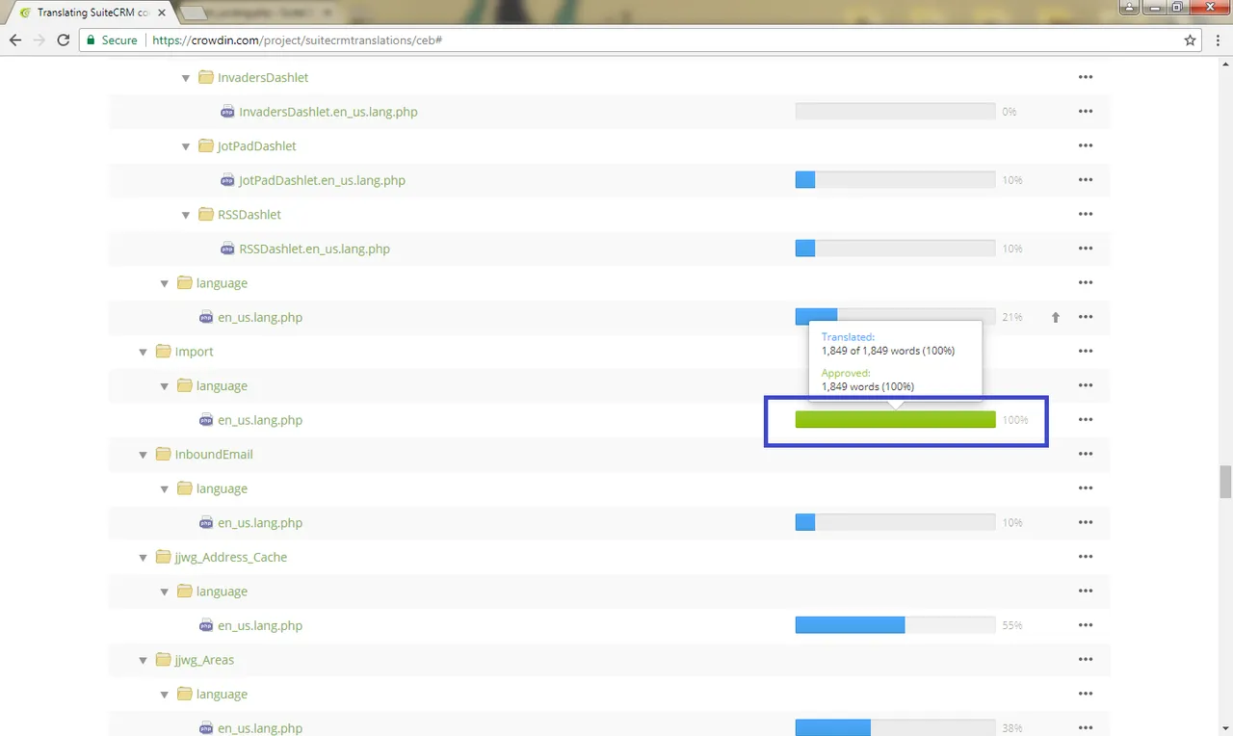Click PHP file icon for InvadersDashlet.en_us.lang.php

(227, 112)
